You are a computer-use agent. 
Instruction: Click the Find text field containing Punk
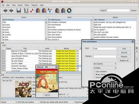coord(105,49)
